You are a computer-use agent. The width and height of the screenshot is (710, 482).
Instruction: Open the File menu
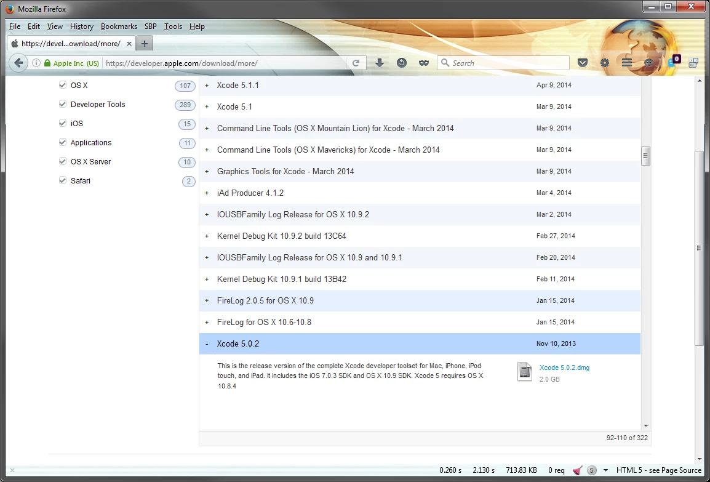(x=15, y=26)
